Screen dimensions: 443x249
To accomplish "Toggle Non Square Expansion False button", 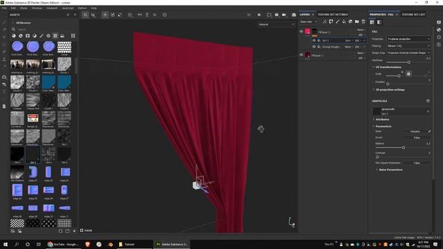I will [417, 163].
